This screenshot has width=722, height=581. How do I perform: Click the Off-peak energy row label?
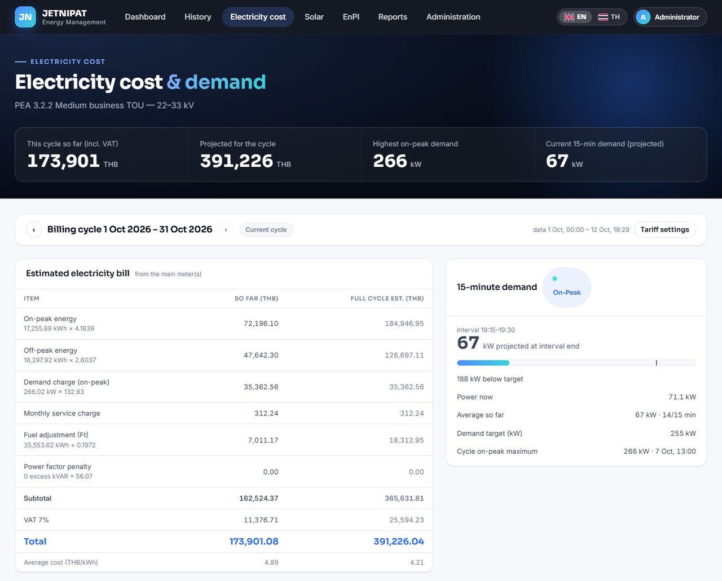pos(50,351)
